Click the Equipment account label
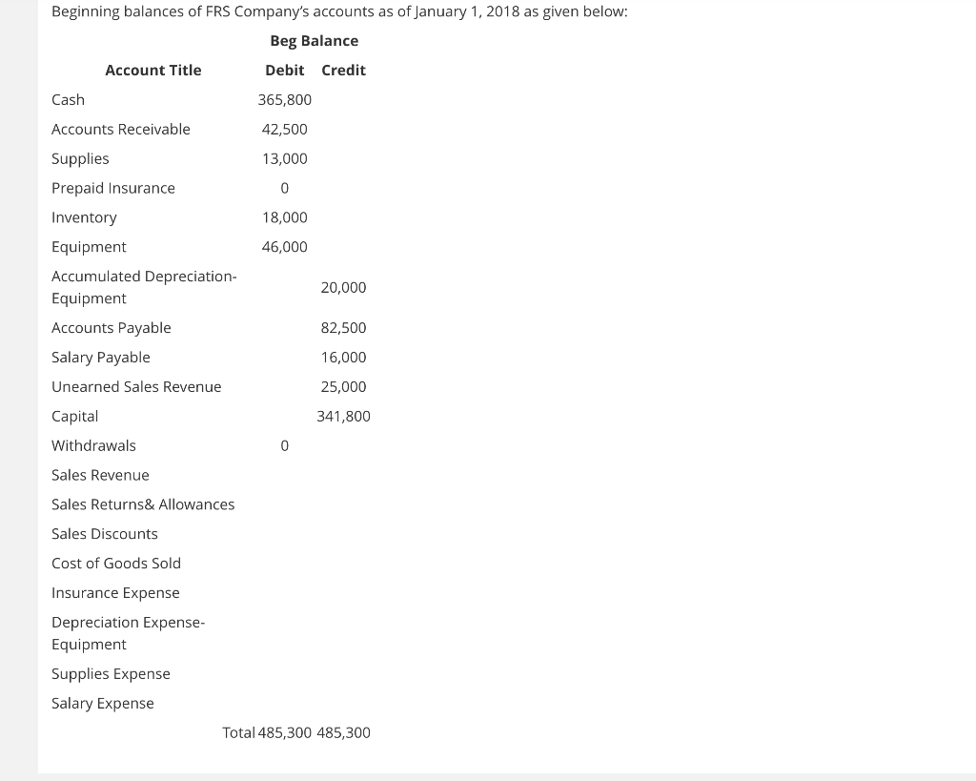This screenshot has width=976, height=781. [x=89, y=246]
